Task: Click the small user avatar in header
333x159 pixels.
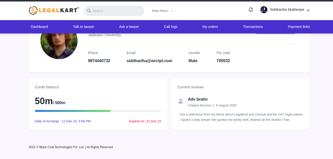Action: pyautogui.click(x=264, y=10)
